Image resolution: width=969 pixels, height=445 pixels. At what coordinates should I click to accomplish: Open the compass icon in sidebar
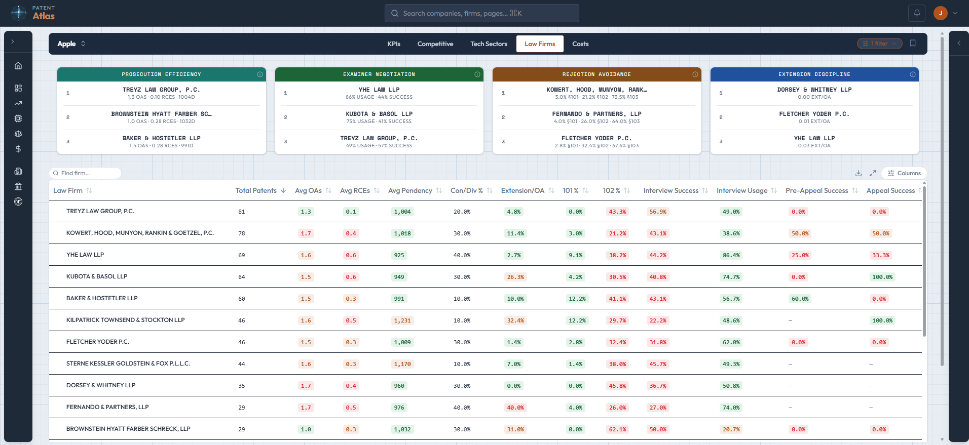point(18,201)
